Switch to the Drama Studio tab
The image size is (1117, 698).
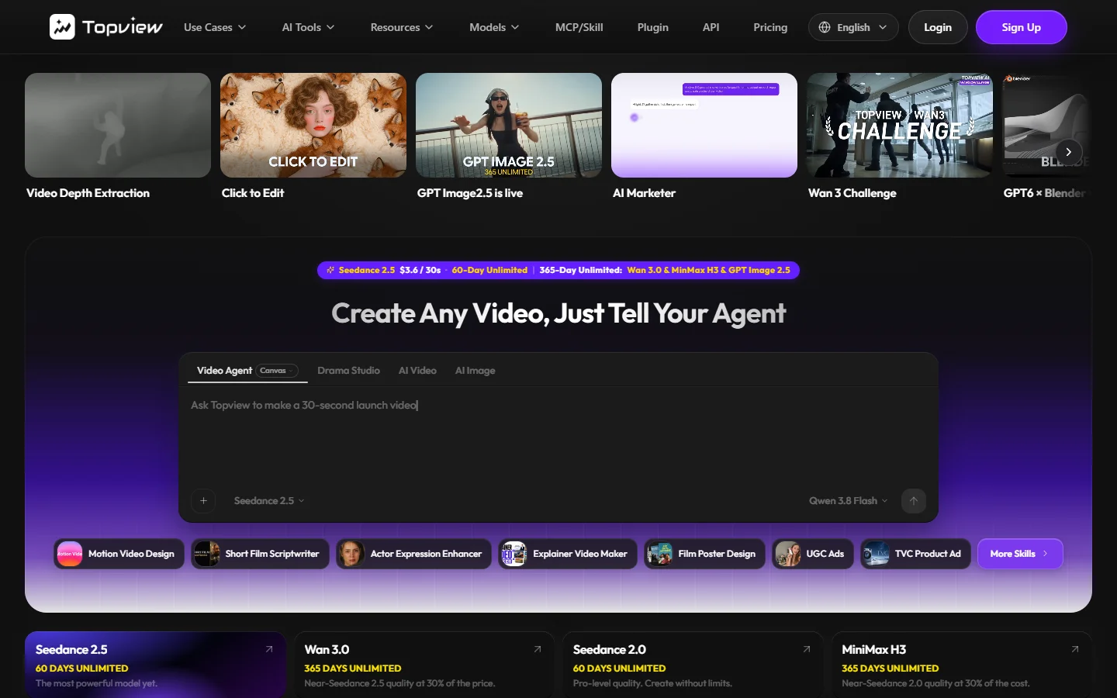pyautogui.click(x=348, y=371)
